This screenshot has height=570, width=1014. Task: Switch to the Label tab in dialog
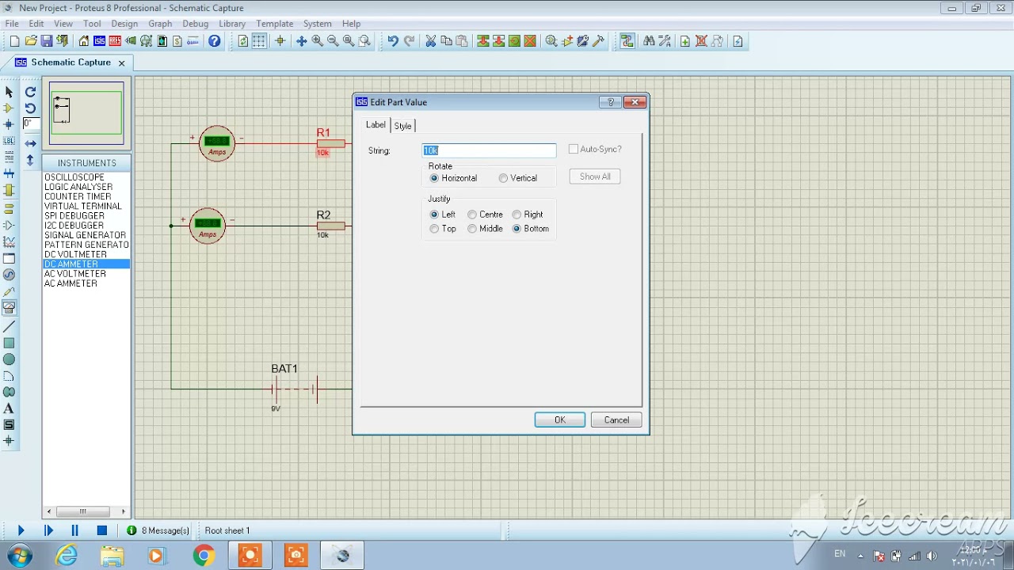pos(375,125)
